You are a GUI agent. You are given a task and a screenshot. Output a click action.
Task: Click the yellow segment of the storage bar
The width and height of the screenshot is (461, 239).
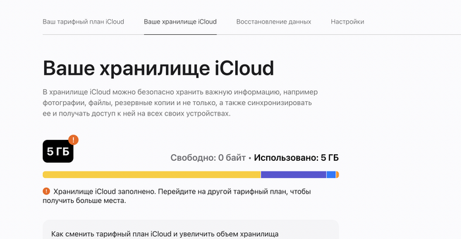click(x=151, y=175)
